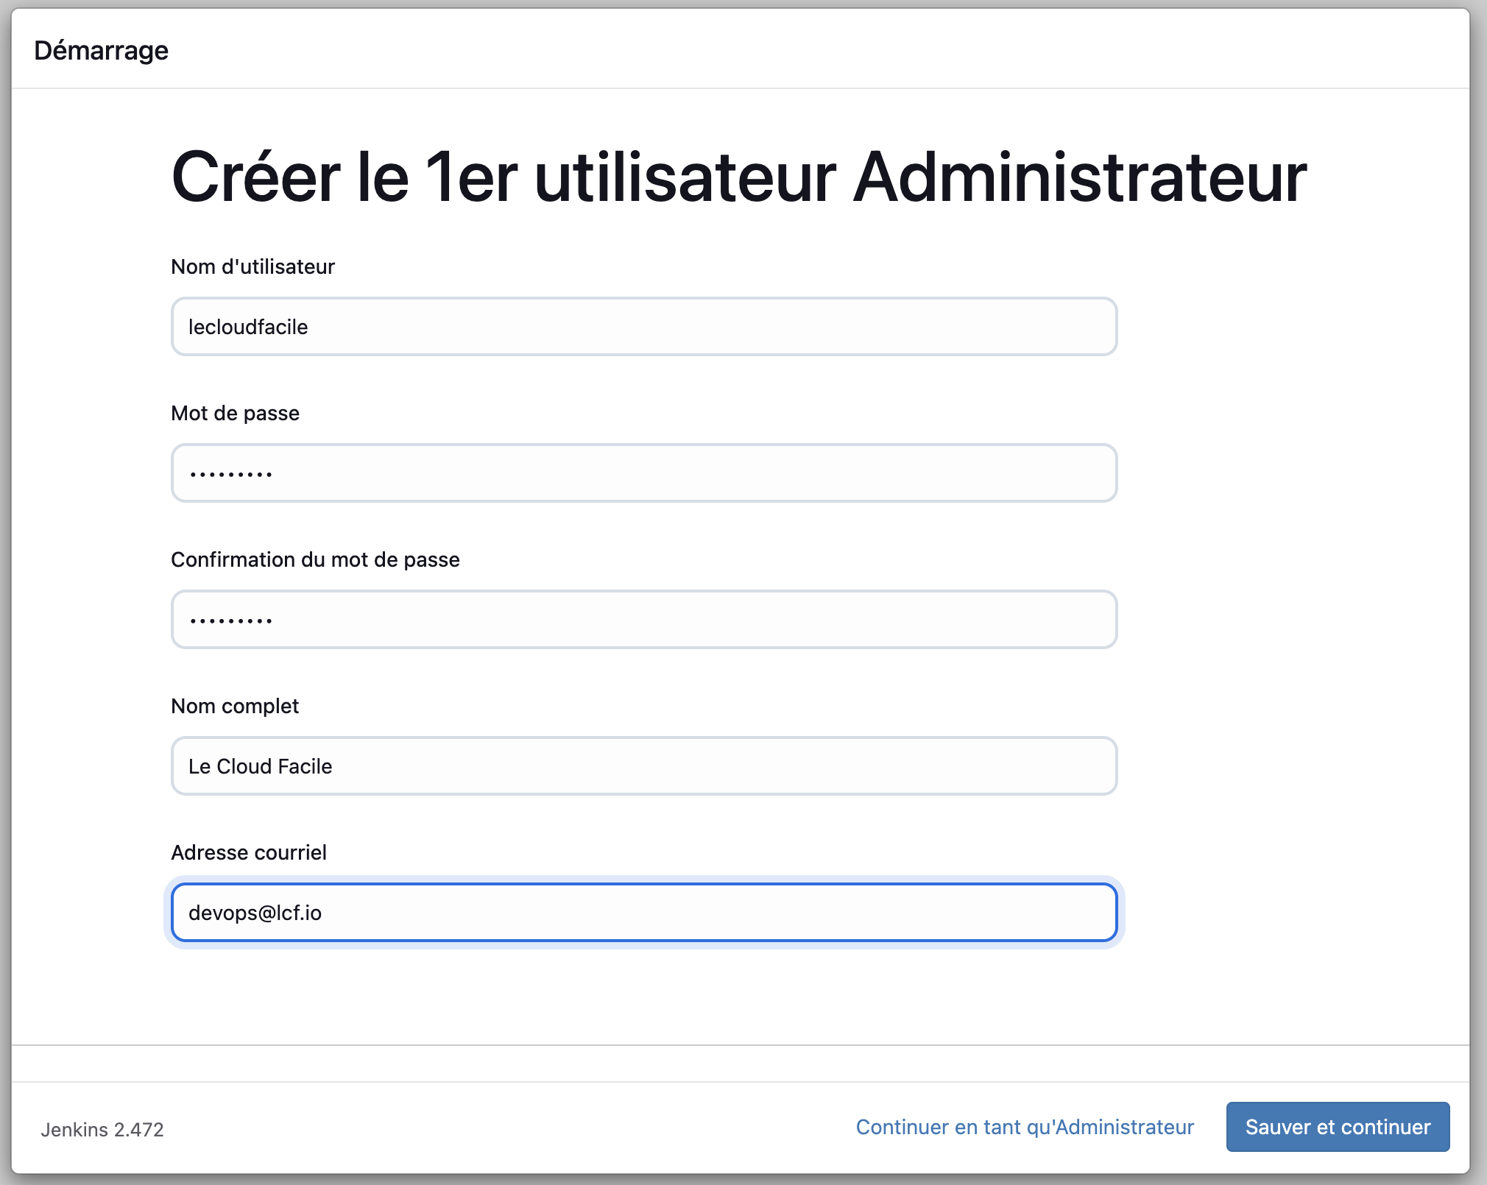Click the "Nom d'utilisateur" label
1487x1185 pixels.
coord(252,266)
